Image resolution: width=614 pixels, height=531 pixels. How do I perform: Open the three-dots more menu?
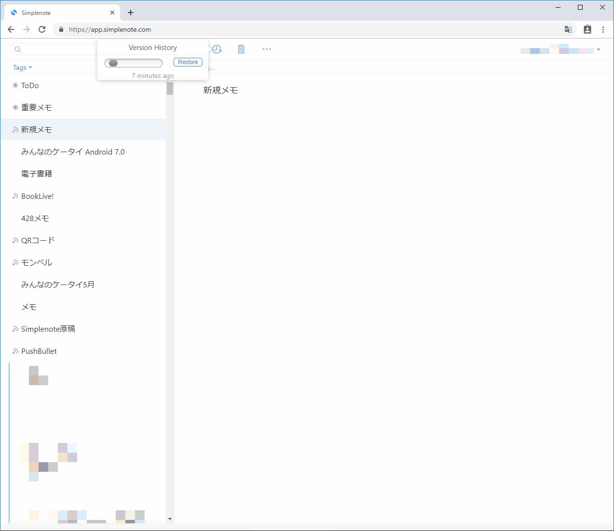tap(267, 49)
